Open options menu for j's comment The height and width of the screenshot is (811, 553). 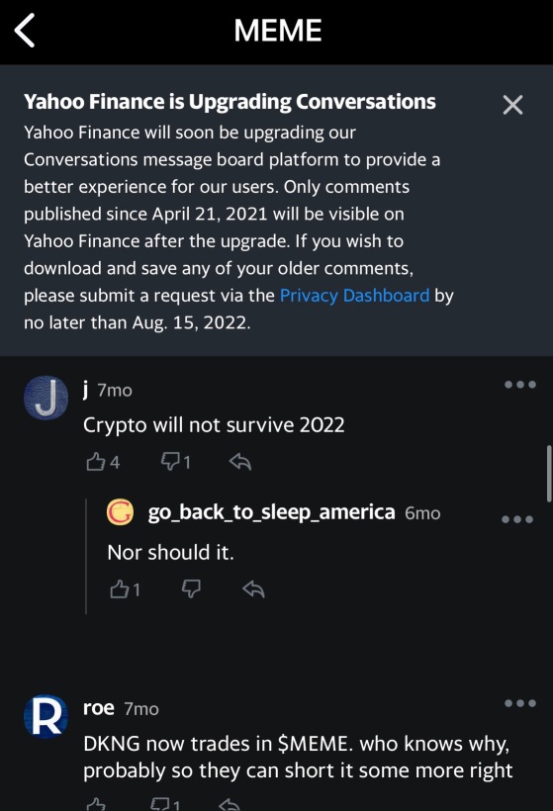tap(520, 385)
